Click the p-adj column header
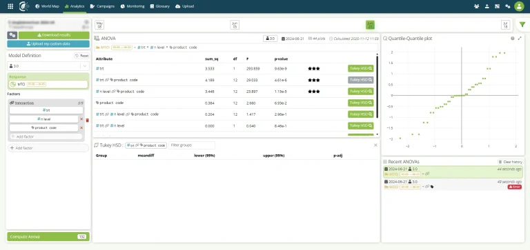This screenshot has height=250, width=530. (x=339, y=156)
